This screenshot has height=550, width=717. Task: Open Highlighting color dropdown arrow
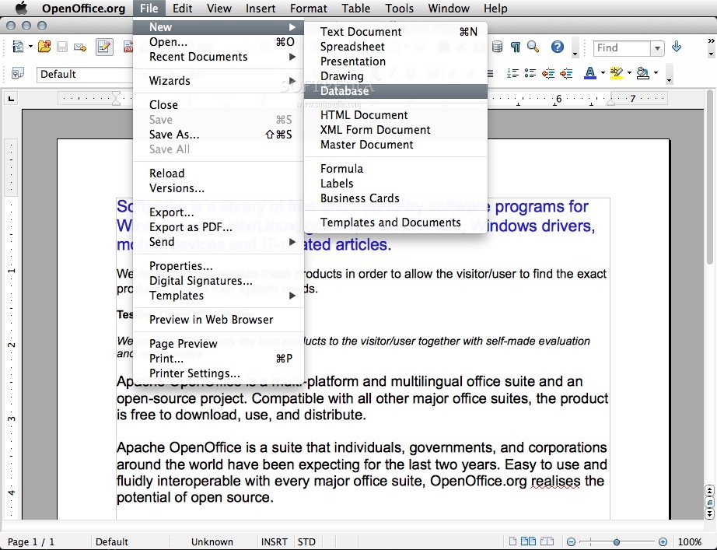629,73
